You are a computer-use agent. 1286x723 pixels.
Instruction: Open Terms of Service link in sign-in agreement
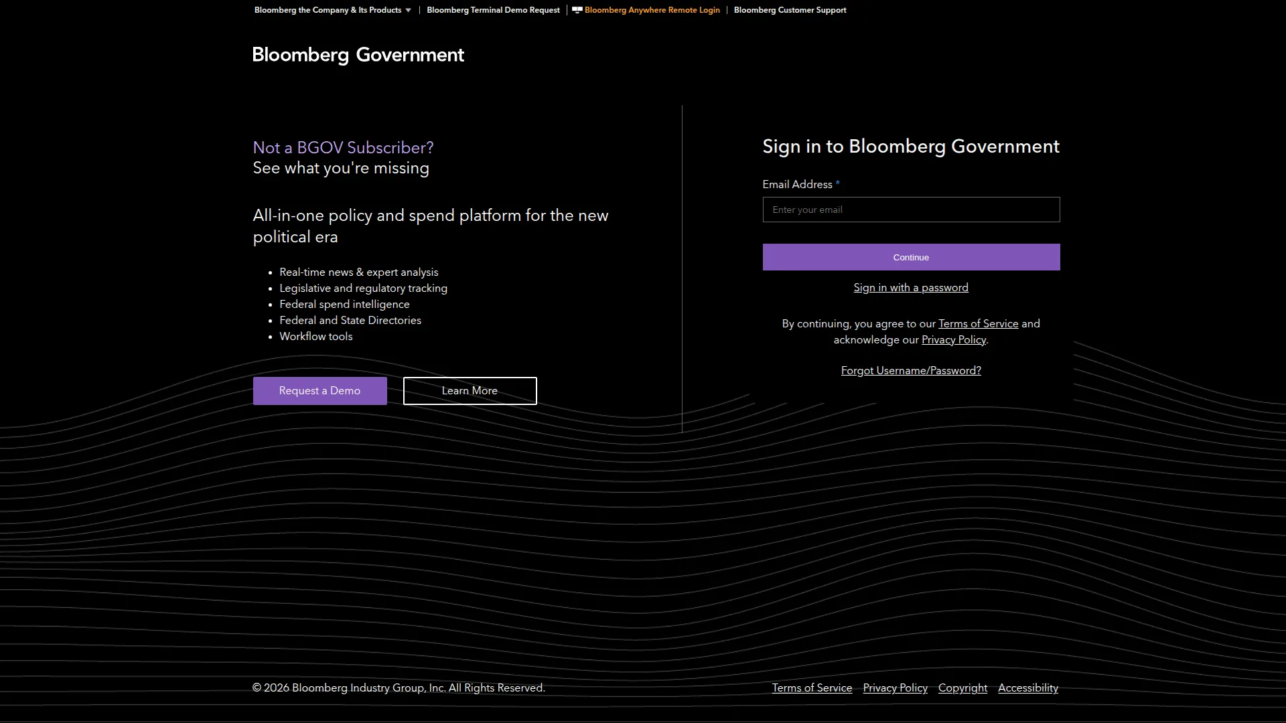coord(978,324)
